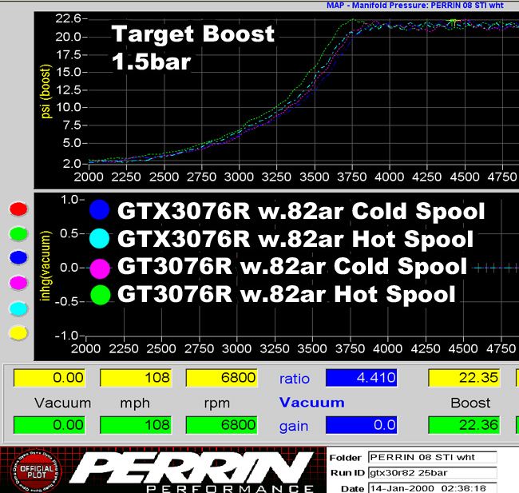Viewport: 519px width, 493px height.
Task: Click the red run selector circle
Action: pyautogui.click(x=18, y=209)
